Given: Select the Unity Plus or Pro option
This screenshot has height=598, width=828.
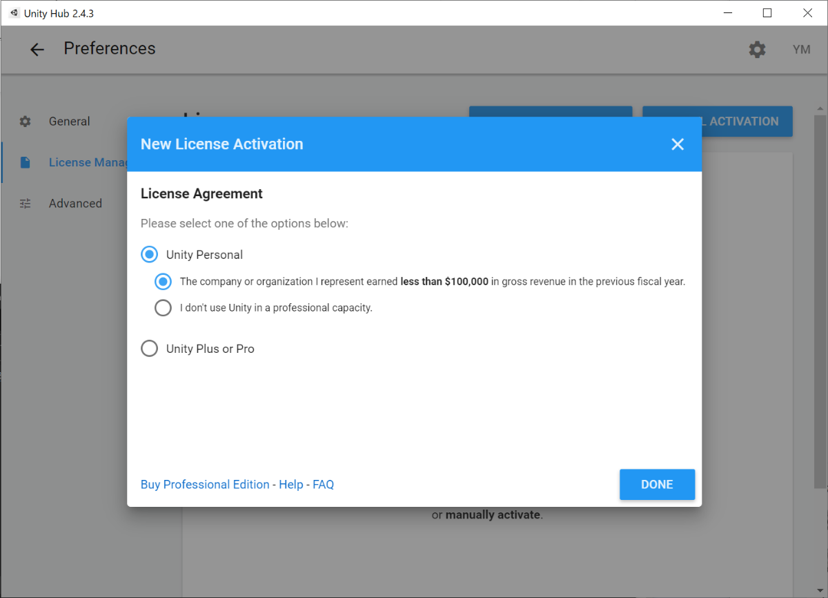Looking at the screenshot, I should point(149,349).
